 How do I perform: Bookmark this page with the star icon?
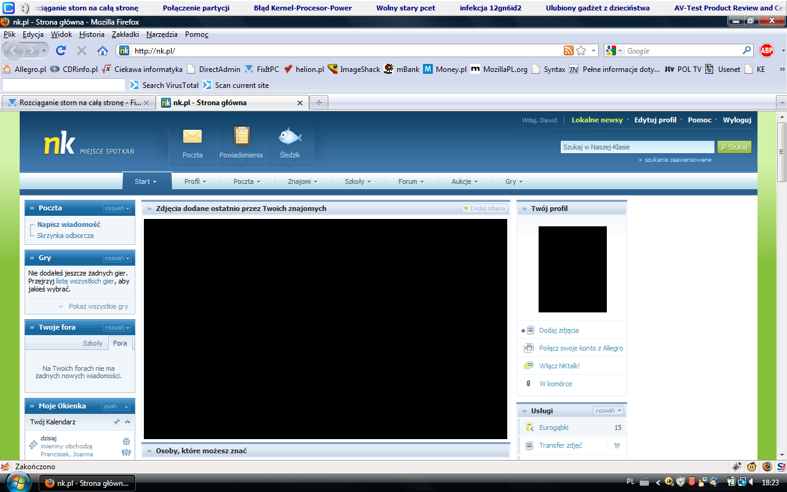(581, 50)
